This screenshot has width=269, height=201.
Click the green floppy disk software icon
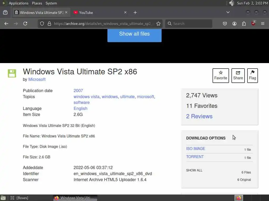[12, 73]
